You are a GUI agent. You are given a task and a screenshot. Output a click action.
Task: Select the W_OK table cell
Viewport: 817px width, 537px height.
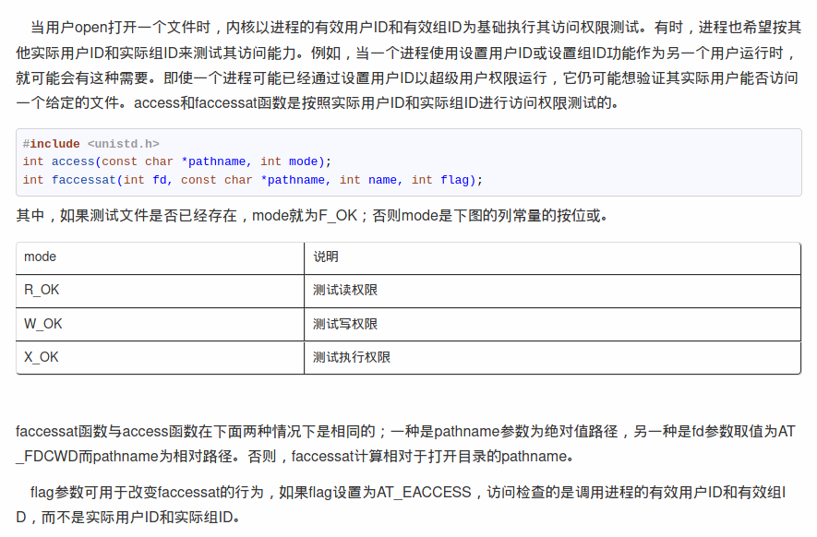coord(42,323)
